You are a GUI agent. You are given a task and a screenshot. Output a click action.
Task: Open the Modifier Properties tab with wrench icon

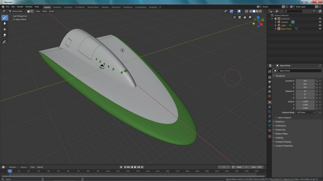point(270,107)
